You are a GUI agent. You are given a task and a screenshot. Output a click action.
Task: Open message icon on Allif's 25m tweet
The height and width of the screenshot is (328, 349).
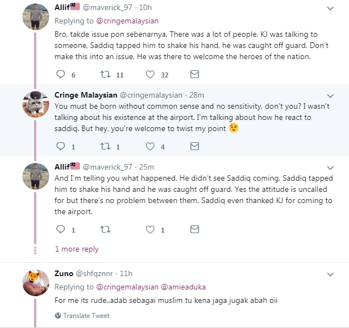pos(194,229)
